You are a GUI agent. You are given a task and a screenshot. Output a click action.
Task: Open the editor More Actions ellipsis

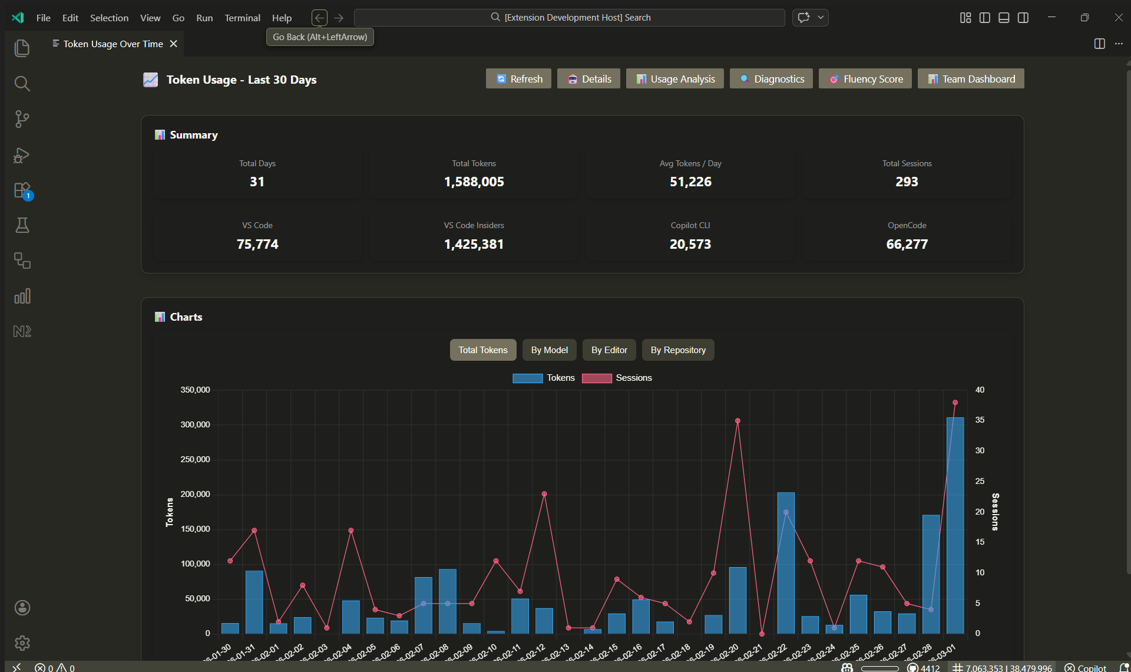[x=1119, y=44]
